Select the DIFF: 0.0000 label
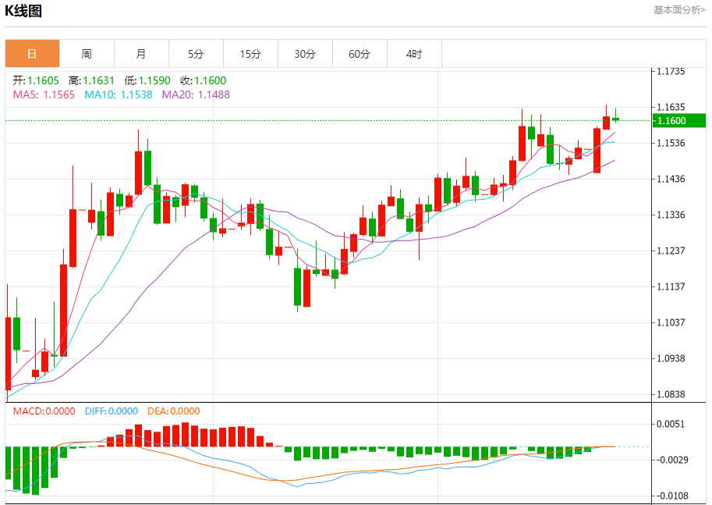The width and height of the screenshot is (712, 505). (x=111, y=411)
